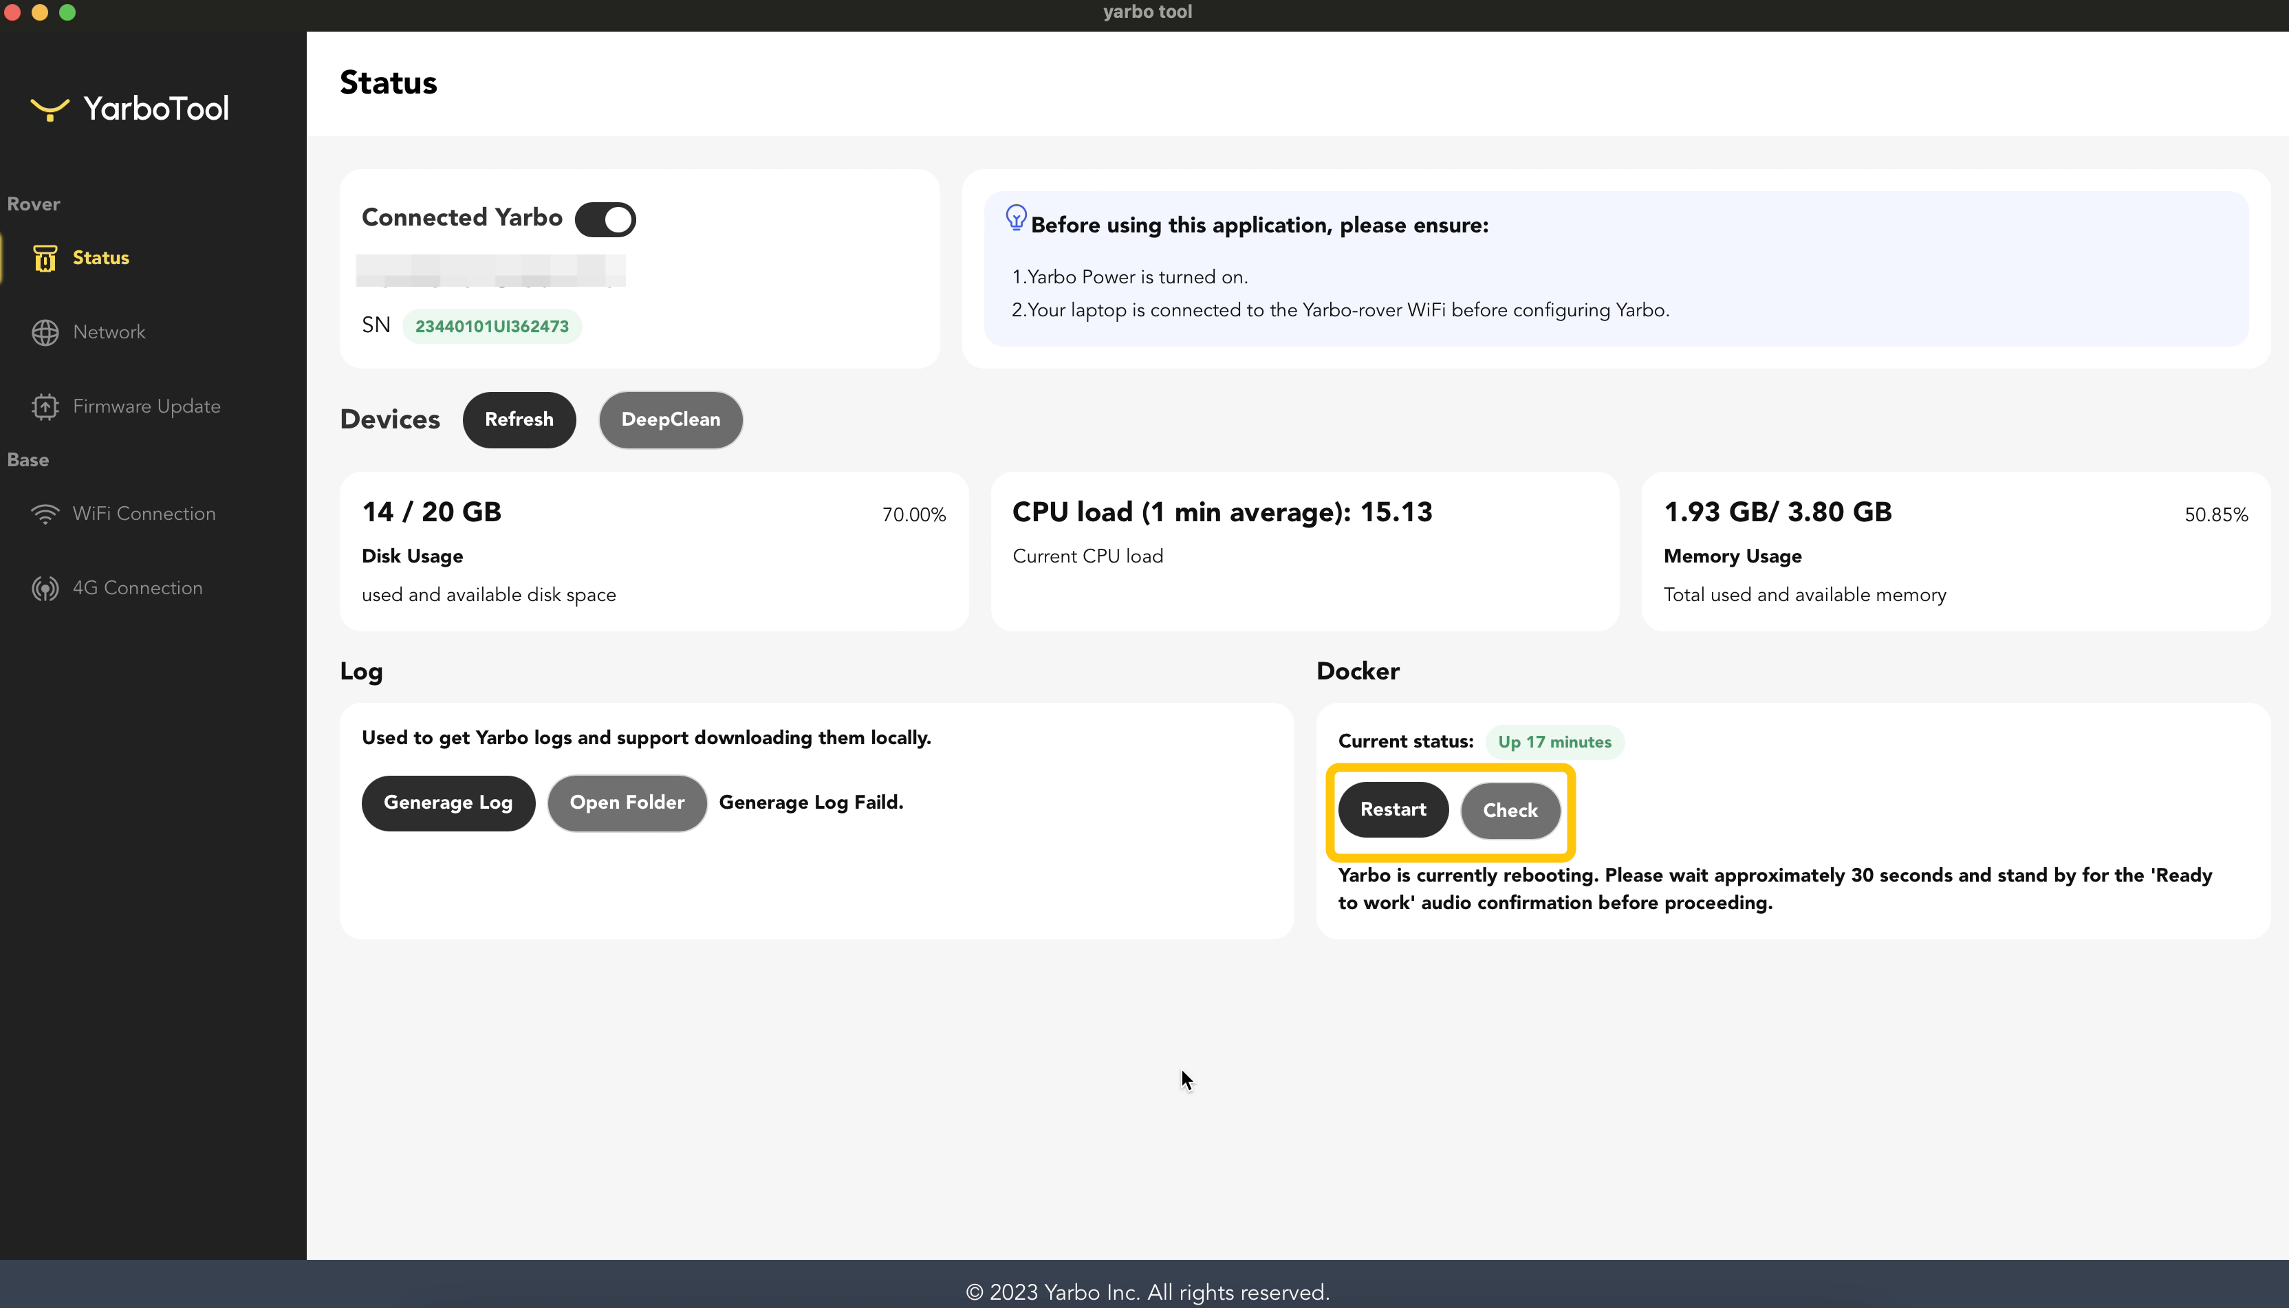Click the Generage Log button
This screenshot has width=2289, height=1308.
(447, 803)
